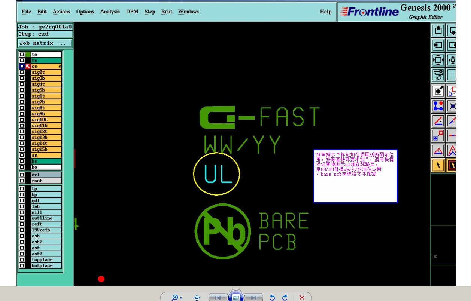
Task: Select the sig5b layer name
Action: (x=46, y=90)
